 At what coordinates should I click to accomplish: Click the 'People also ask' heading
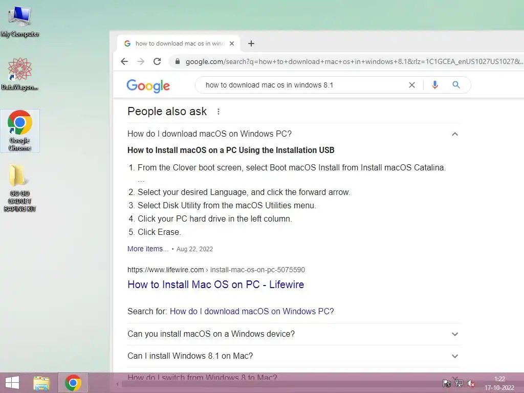tap(167, 111)
